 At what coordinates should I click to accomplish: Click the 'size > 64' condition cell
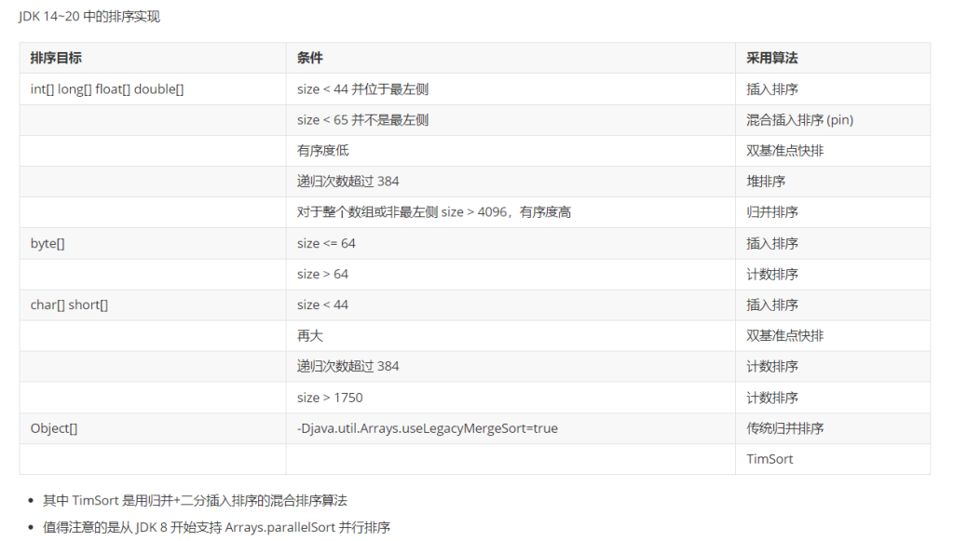pyautogui.click(x=322, y=274)
